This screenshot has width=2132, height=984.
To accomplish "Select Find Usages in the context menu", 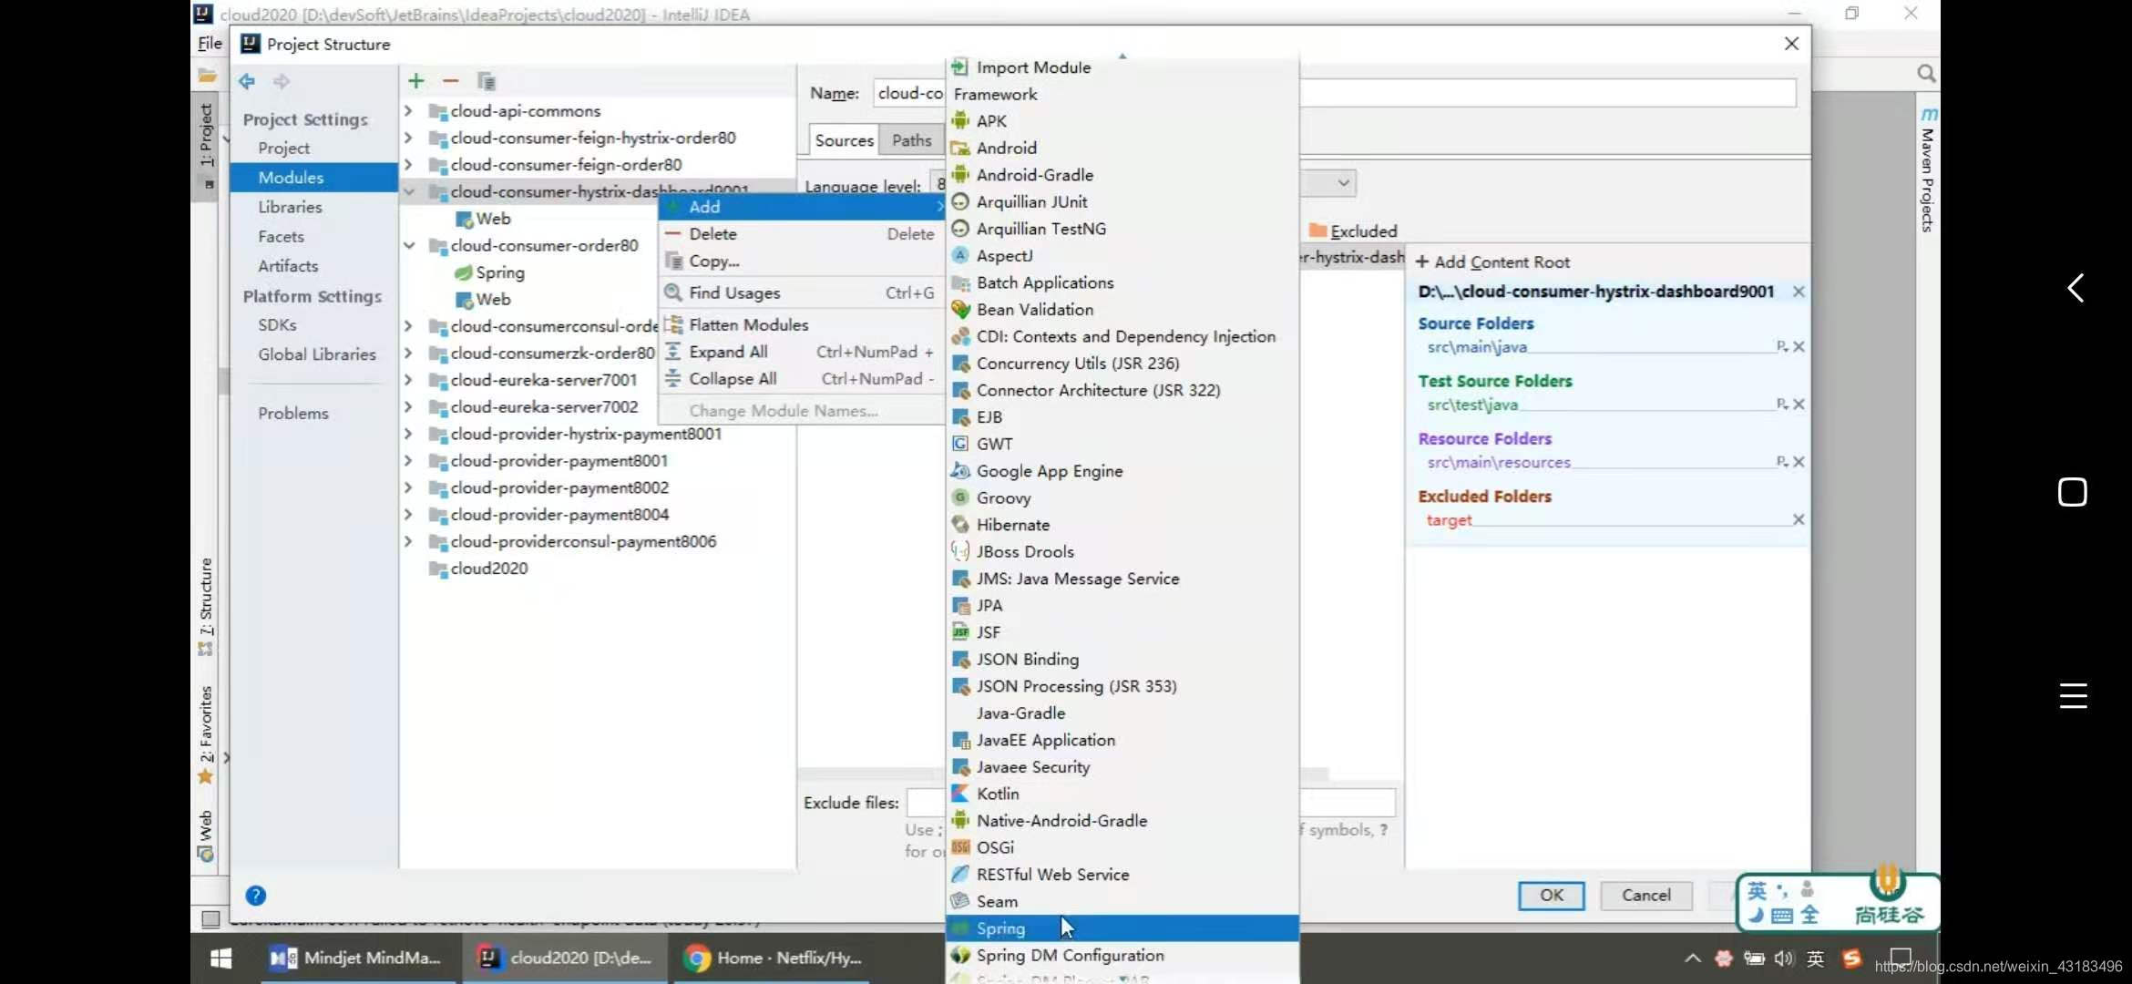I will (x=802, y=292).
